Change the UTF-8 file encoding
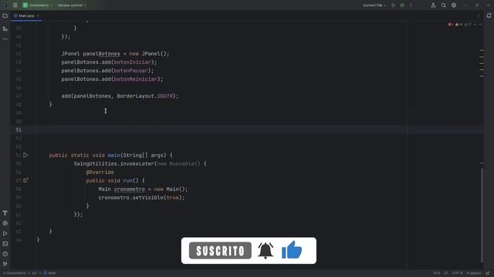Viewport: 494px width, 277px height. (x=457, y=273)
